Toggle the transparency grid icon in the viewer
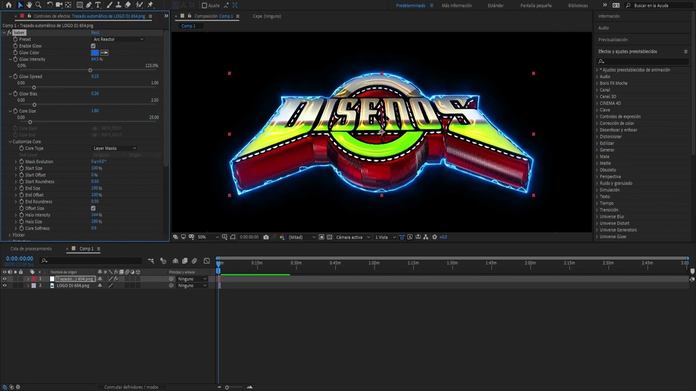Image resolution: width=696 pixels, height=391 pixels. (x=329, y=237)
